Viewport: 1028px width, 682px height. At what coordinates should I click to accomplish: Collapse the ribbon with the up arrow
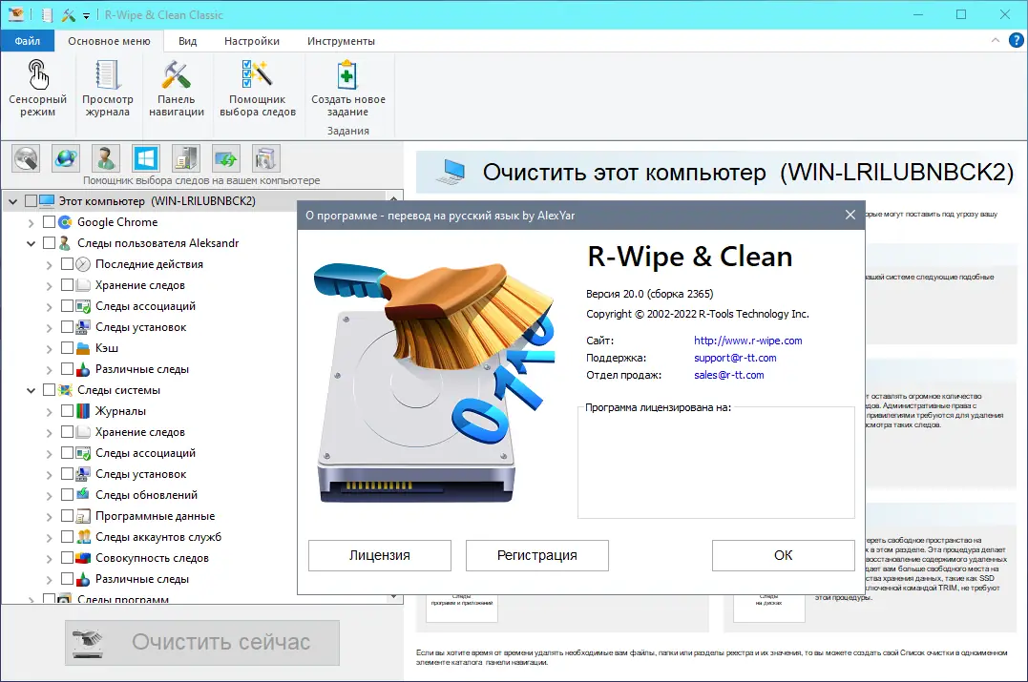coord(996,41)
